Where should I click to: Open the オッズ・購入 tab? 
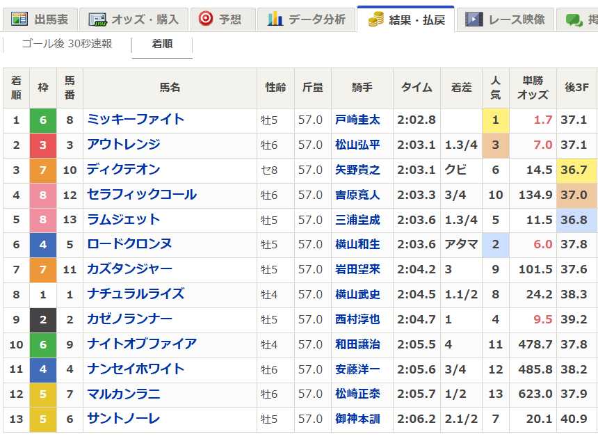click(x=134, y=19)
